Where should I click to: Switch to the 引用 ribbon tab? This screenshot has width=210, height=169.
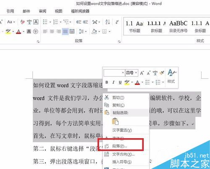tap(10, 11)
